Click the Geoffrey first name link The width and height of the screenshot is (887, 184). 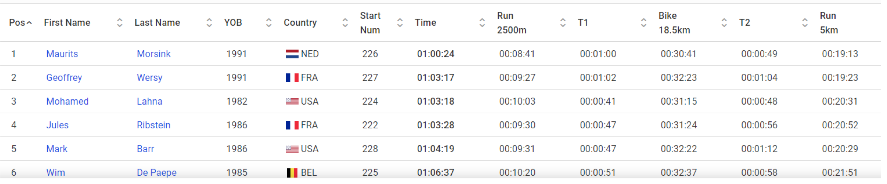[x=64, y=78]
